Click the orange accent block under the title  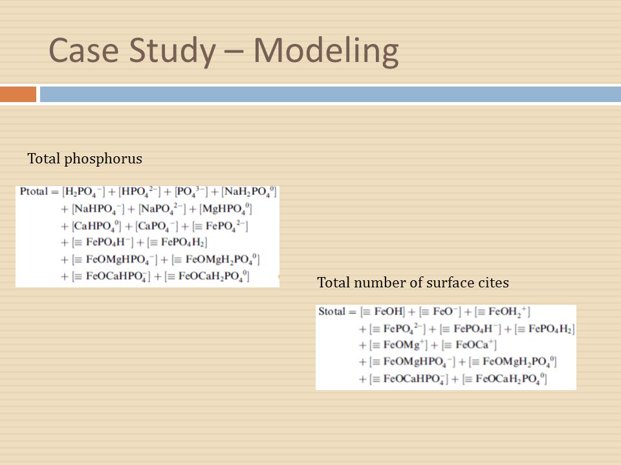tap(18, 94)
